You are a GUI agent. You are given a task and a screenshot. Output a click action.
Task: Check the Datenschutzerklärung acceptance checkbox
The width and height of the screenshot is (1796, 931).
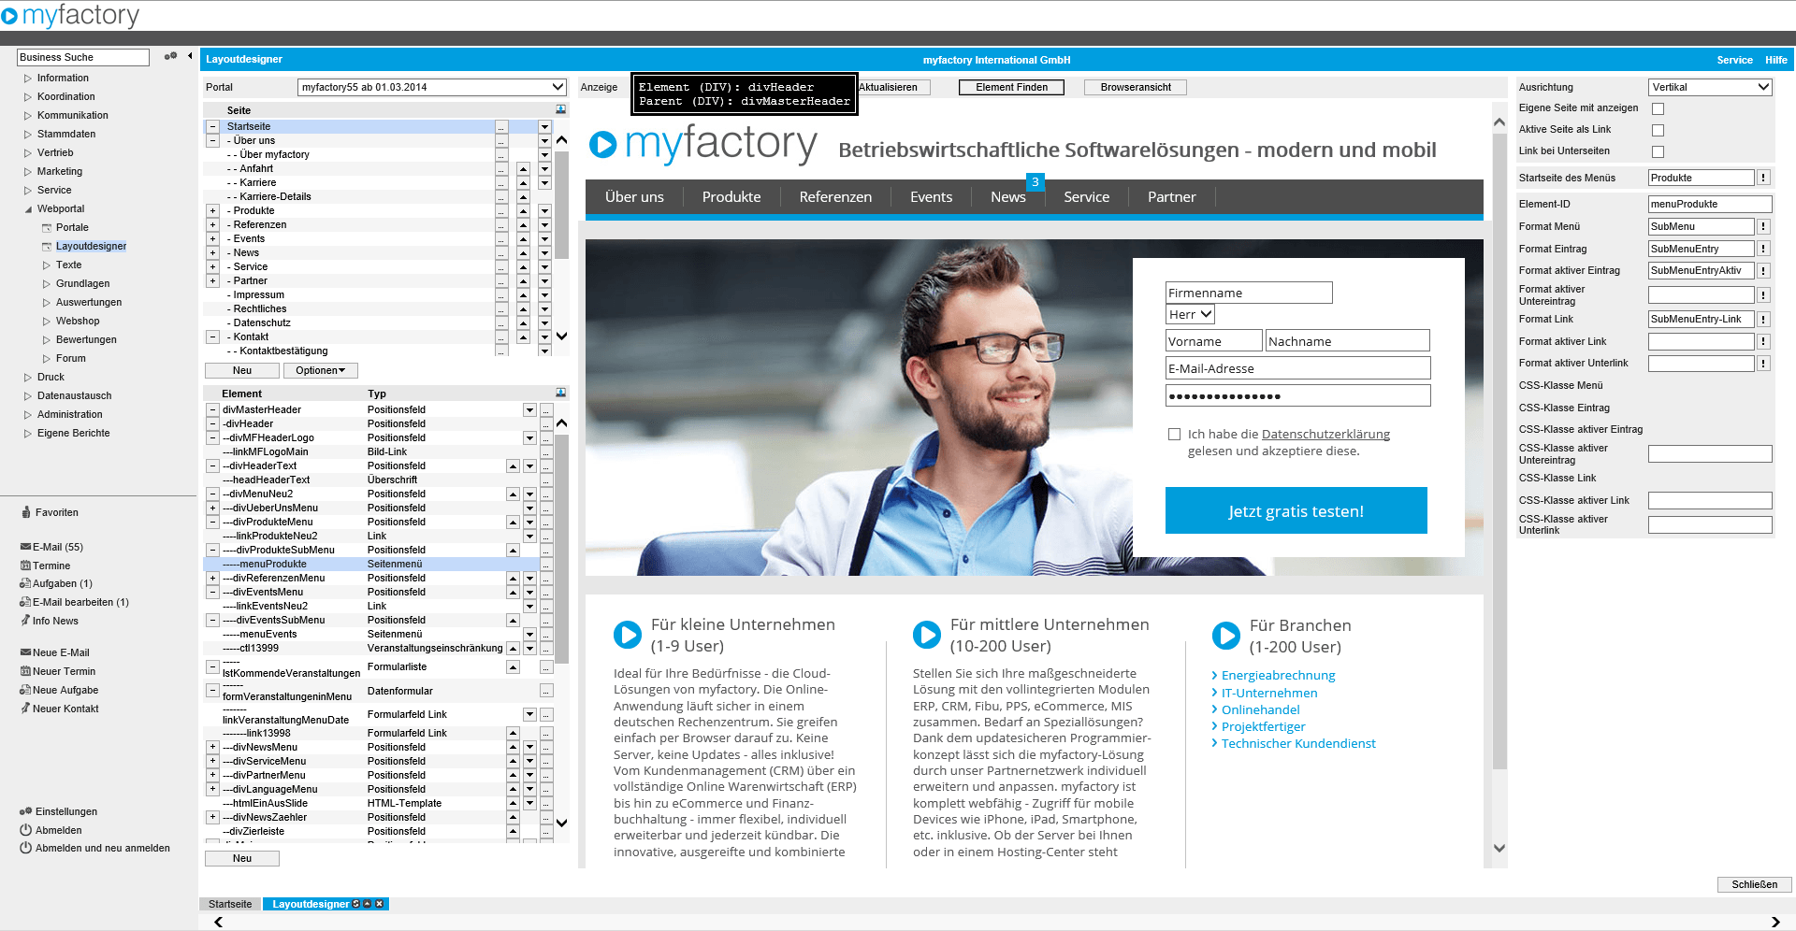pos(1174,434)
